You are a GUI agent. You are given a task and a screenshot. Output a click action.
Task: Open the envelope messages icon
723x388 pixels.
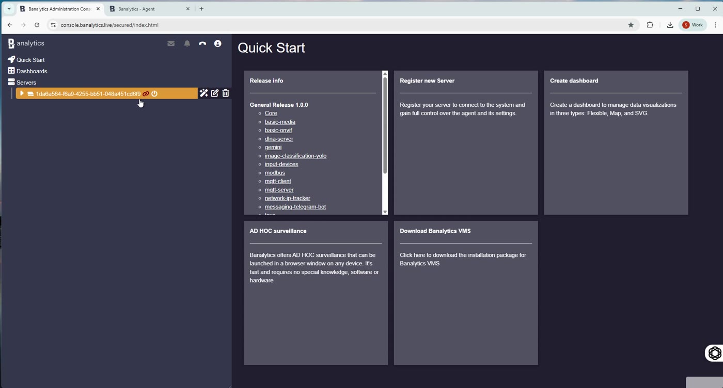[171, 44]
